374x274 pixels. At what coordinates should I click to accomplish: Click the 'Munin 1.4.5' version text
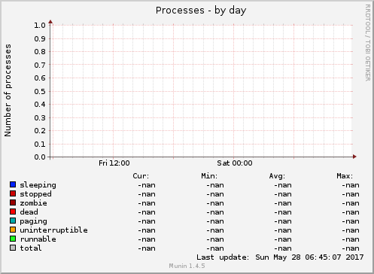coord(187,266)
